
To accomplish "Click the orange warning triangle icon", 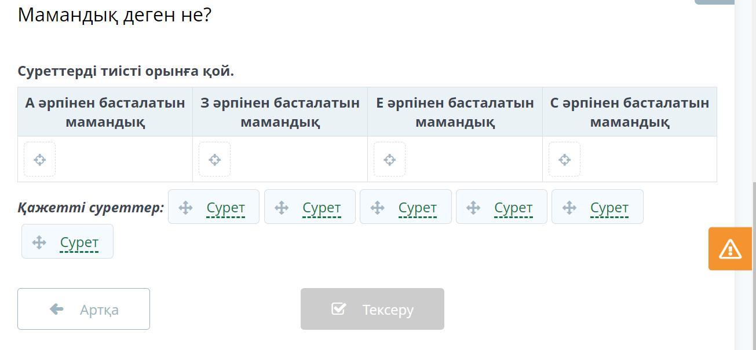I will pyautogui.click(x=730, y=249).
